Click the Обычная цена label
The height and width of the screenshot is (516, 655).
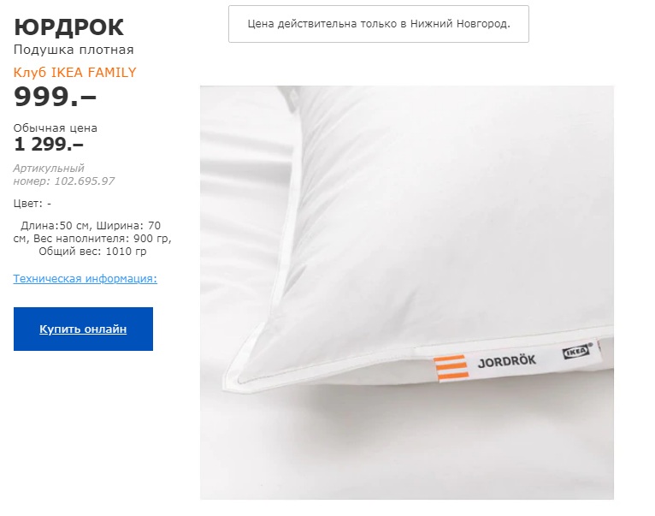coord(55,128)
